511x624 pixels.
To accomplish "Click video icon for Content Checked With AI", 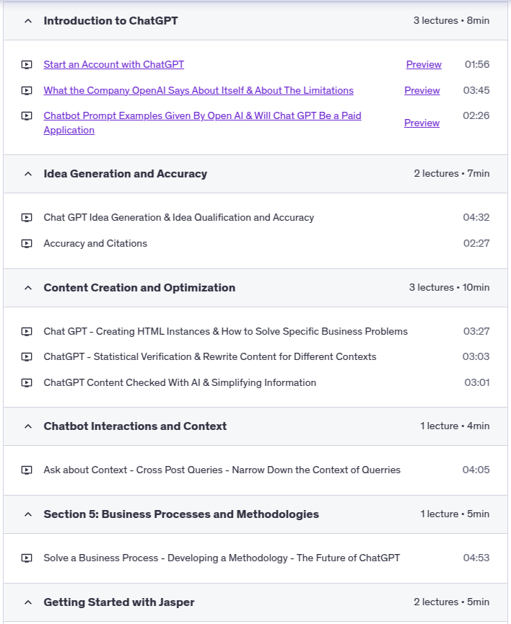I will click(27, 383).
